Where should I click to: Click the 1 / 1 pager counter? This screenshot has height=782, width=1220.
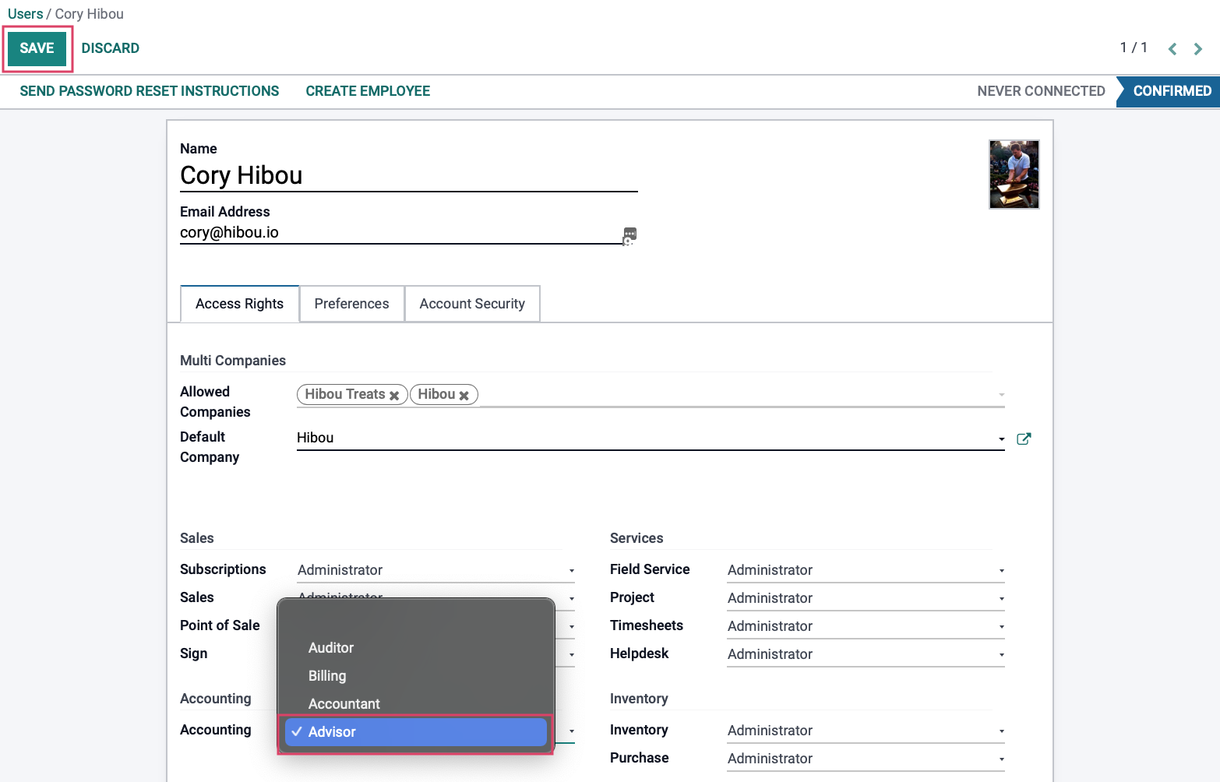[x=1134, y=48]
